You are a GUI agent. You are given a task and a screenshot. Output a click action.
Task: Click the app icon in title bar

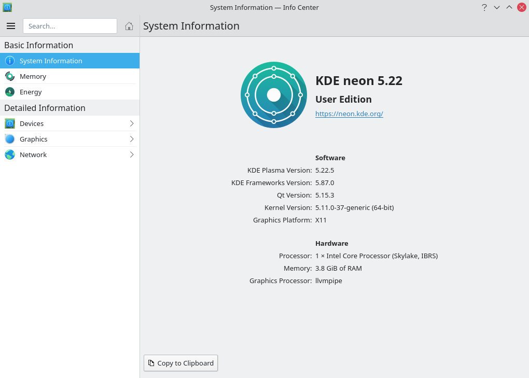coord(7,7)
